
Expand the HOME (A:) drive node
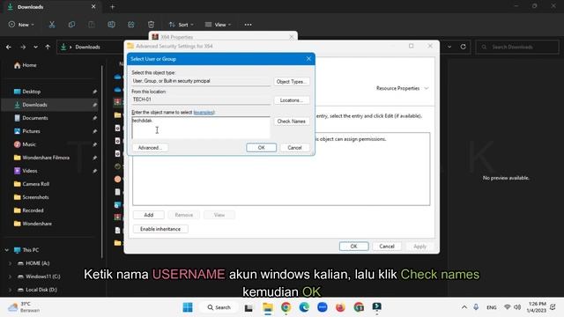tap(10, 263)
